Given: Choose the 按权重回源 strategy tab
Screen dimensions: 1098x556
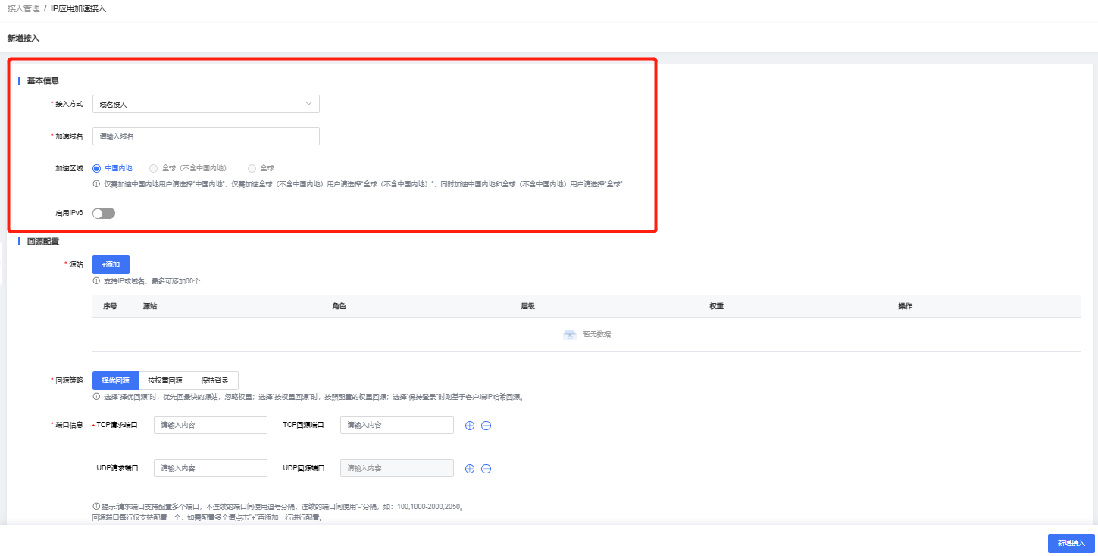Looking at the screenshot, I should 165,380.
